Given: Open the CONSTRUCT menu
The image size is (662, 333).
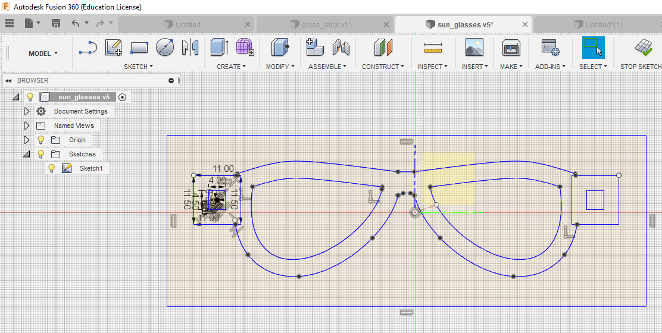Looking at the screenshot, I should tap(383, 67).
